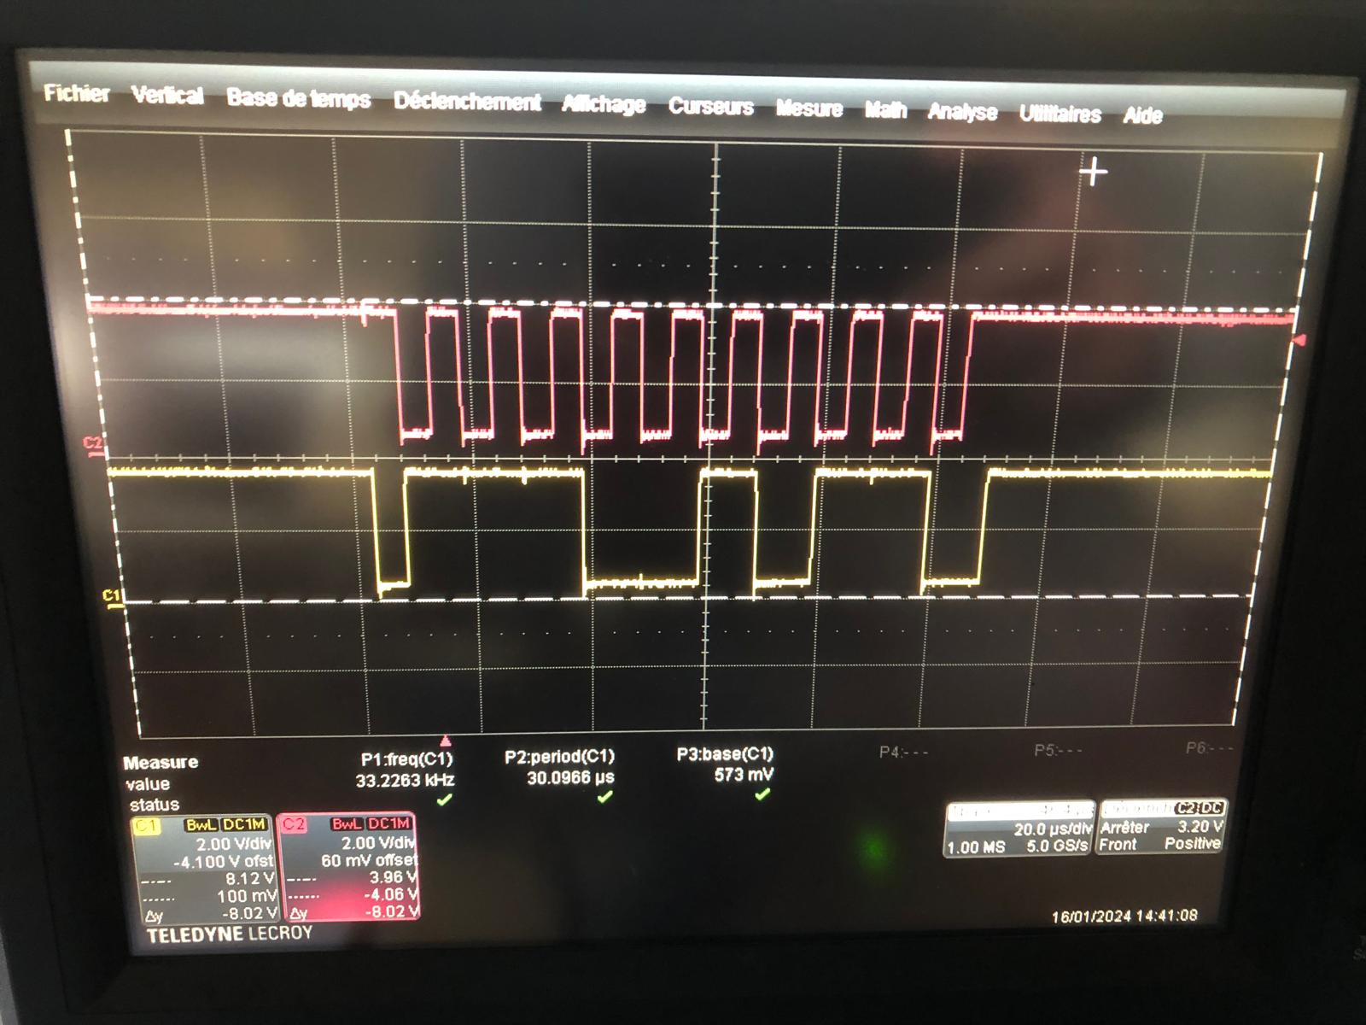This screenshot has width=1366, height=1025.
Task: Open the Affichage menu
Action: tap(604, 105)
